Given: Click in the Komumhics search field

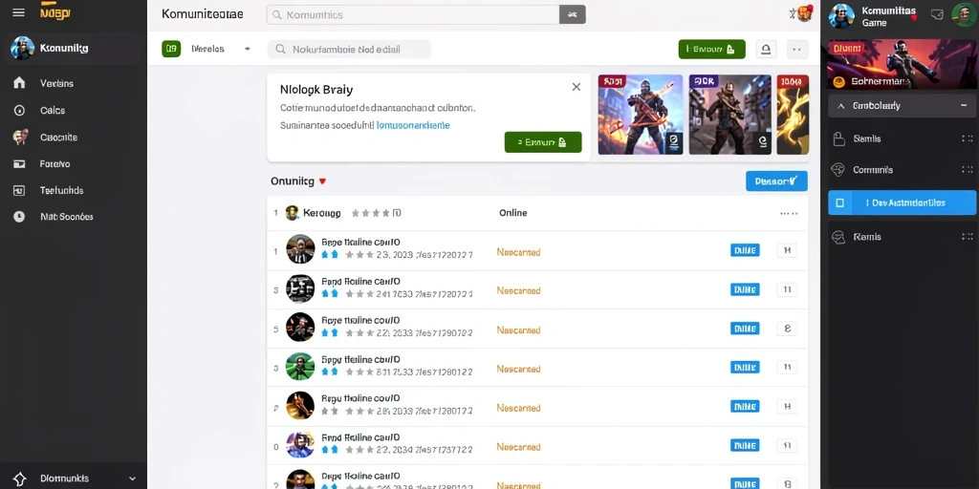Looking at the screenshot, I should point(413,15).
